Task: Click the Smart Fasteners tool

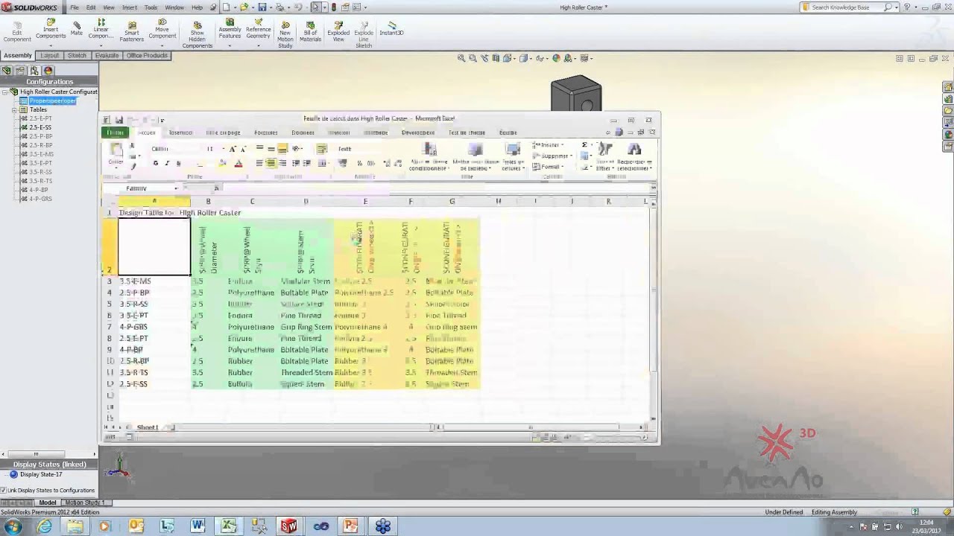Action: point(132,31)
